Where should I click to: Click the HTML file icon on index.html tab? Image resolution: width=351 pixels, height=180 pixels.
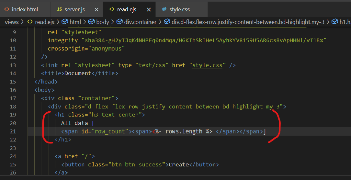tap(7, 9)
